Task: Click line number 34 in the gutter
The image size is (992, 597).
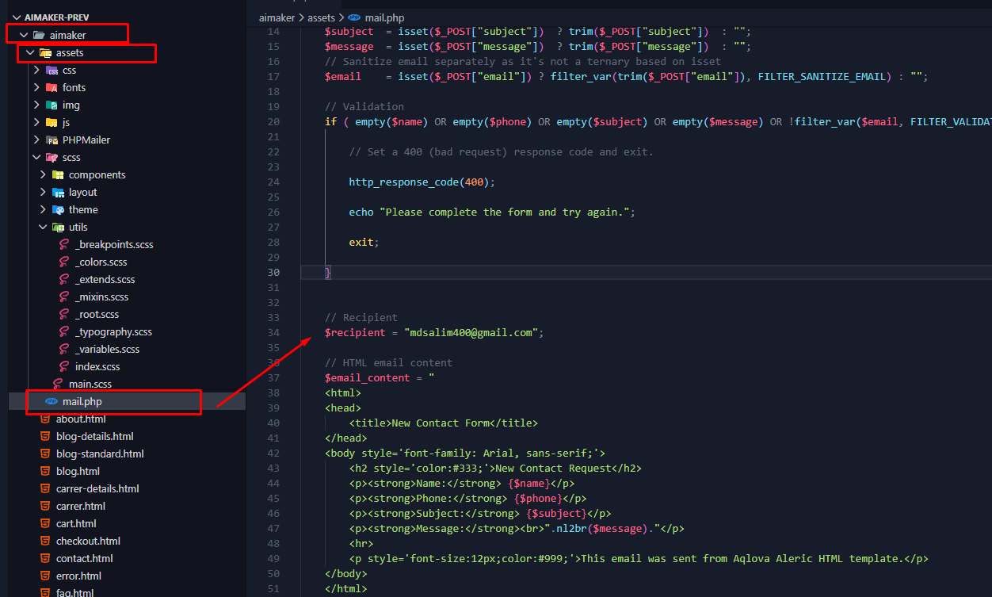Action: (x=273, y=333)
